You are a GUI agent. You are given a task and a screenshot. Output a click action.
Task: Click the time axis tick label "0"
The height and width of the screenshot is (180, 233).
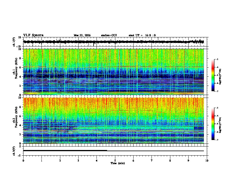pyautogui.click(x=23, y=161)
